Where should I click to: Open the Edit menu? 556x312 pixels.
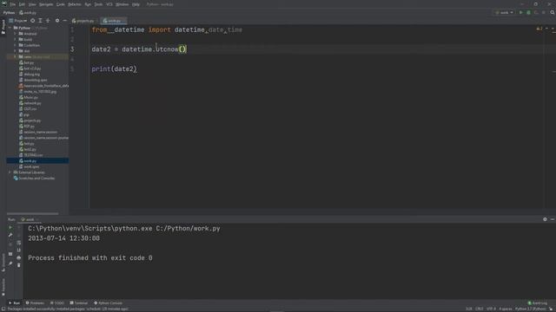coord(22,4)
